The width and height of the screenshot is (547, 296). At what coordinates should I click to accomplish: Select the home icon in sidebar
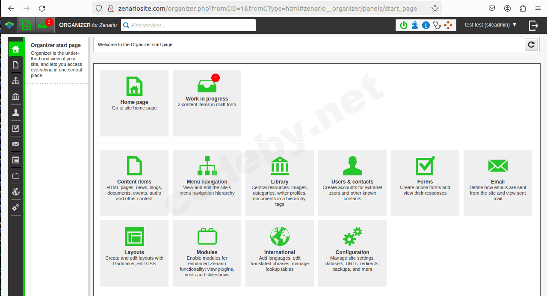pos(16,49)
